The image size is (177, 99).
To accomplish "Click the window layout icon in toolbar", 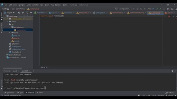I will click(172, 9).
